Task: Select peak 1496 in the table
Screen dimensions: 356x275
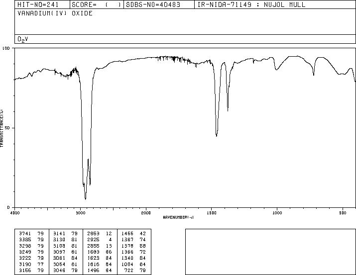Action: click(93, 271)
